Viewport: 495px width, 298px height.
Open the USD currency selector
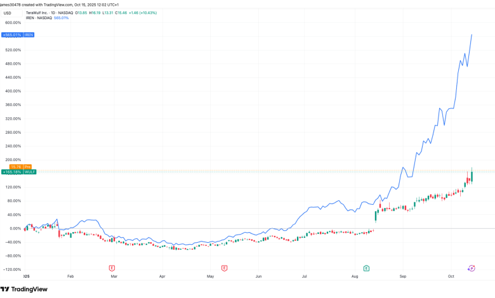coord(7,13)
